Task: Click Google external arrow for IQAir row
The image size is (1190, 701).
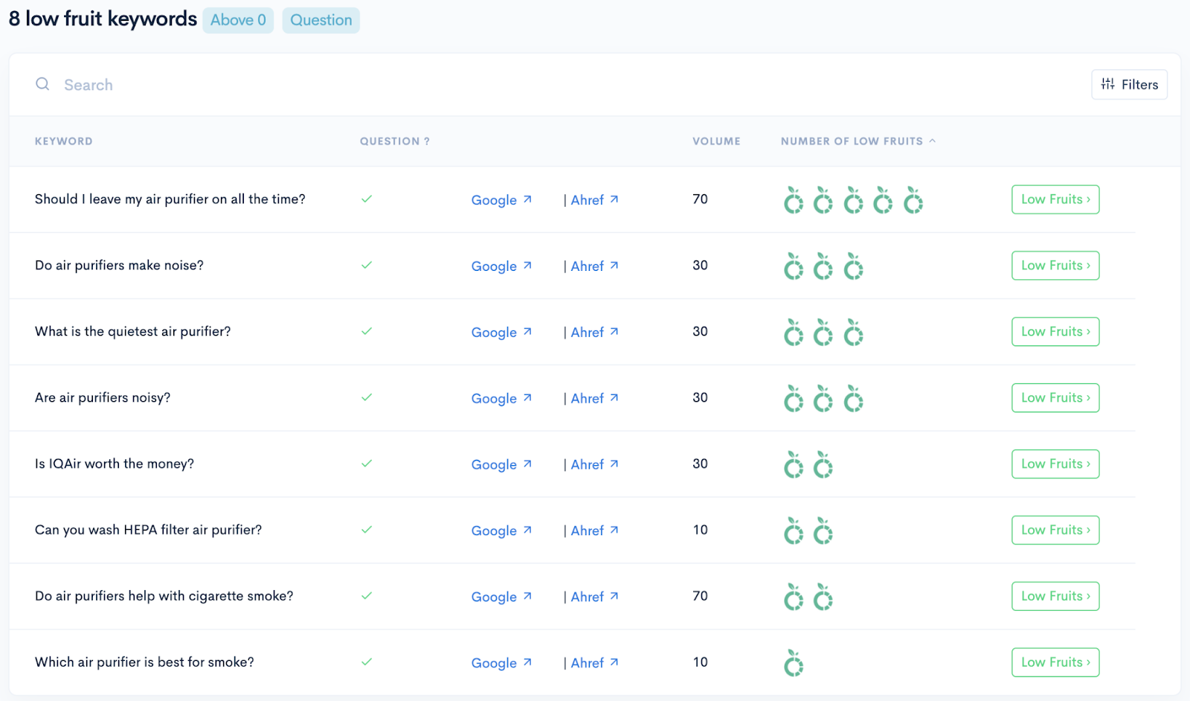Action: pos(527,464)
